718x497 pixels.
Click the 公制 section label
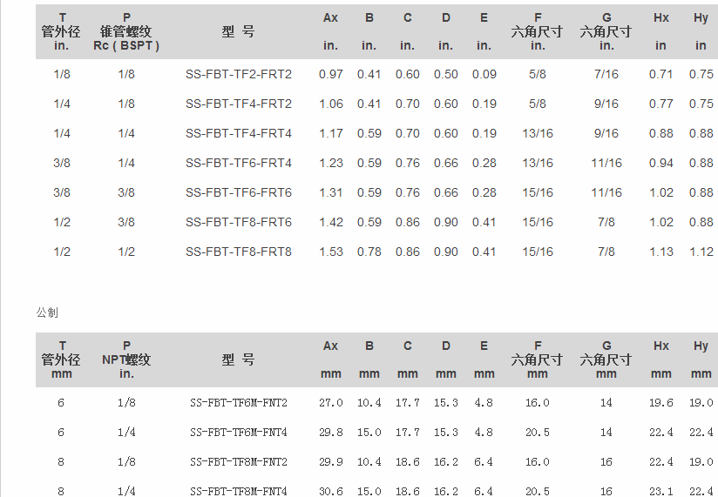click(x=47, y=312)
